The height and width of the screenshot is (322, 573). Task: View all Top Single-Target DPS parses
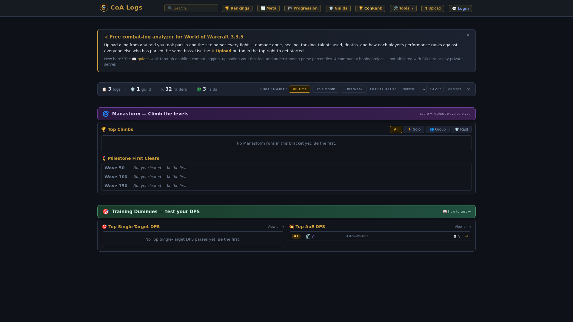coord(276,227)
